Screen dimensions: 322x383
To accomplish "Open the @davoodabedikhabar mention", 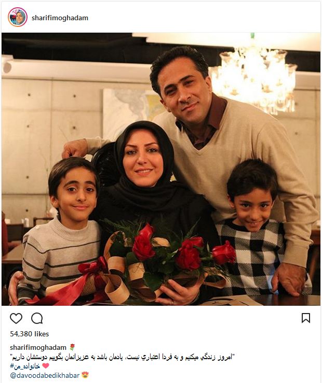I will pos(45,375).
